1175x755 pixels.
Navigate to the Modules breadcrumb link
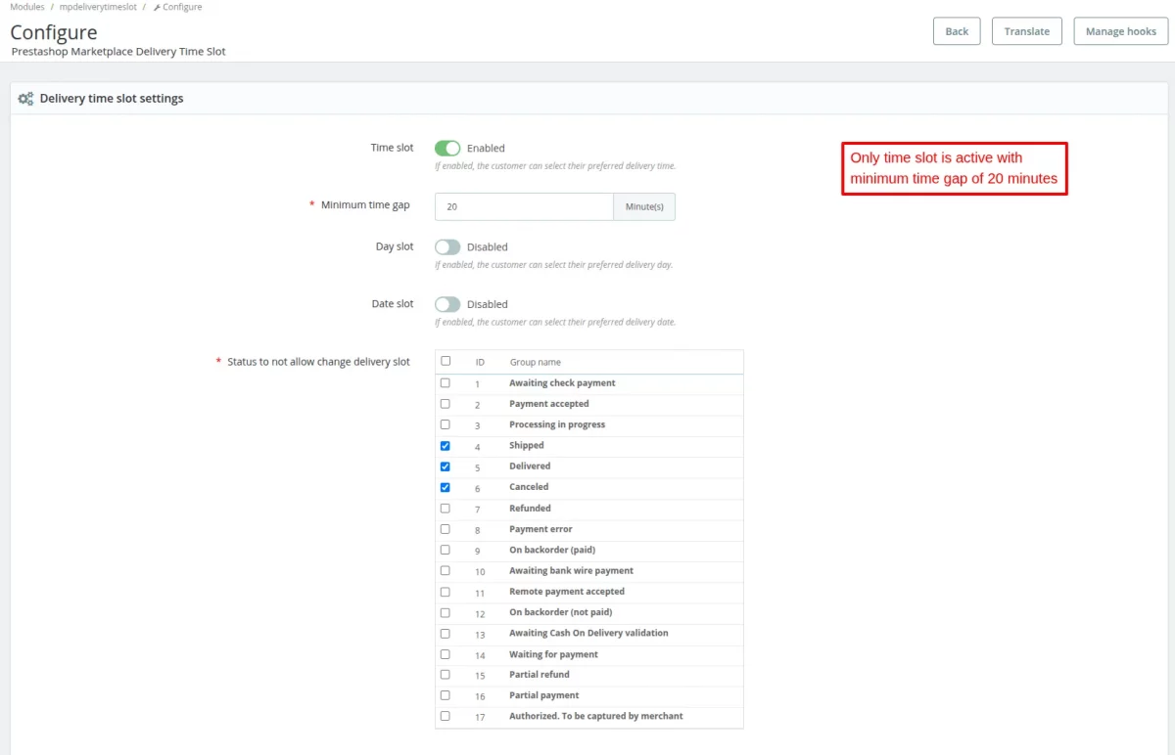pos(26,7)
